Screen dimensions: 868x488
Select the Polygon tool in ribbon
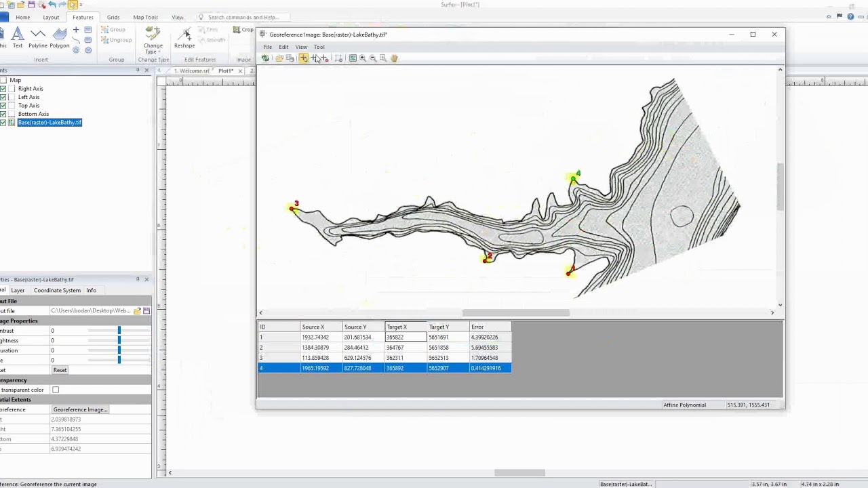(59, 37)
